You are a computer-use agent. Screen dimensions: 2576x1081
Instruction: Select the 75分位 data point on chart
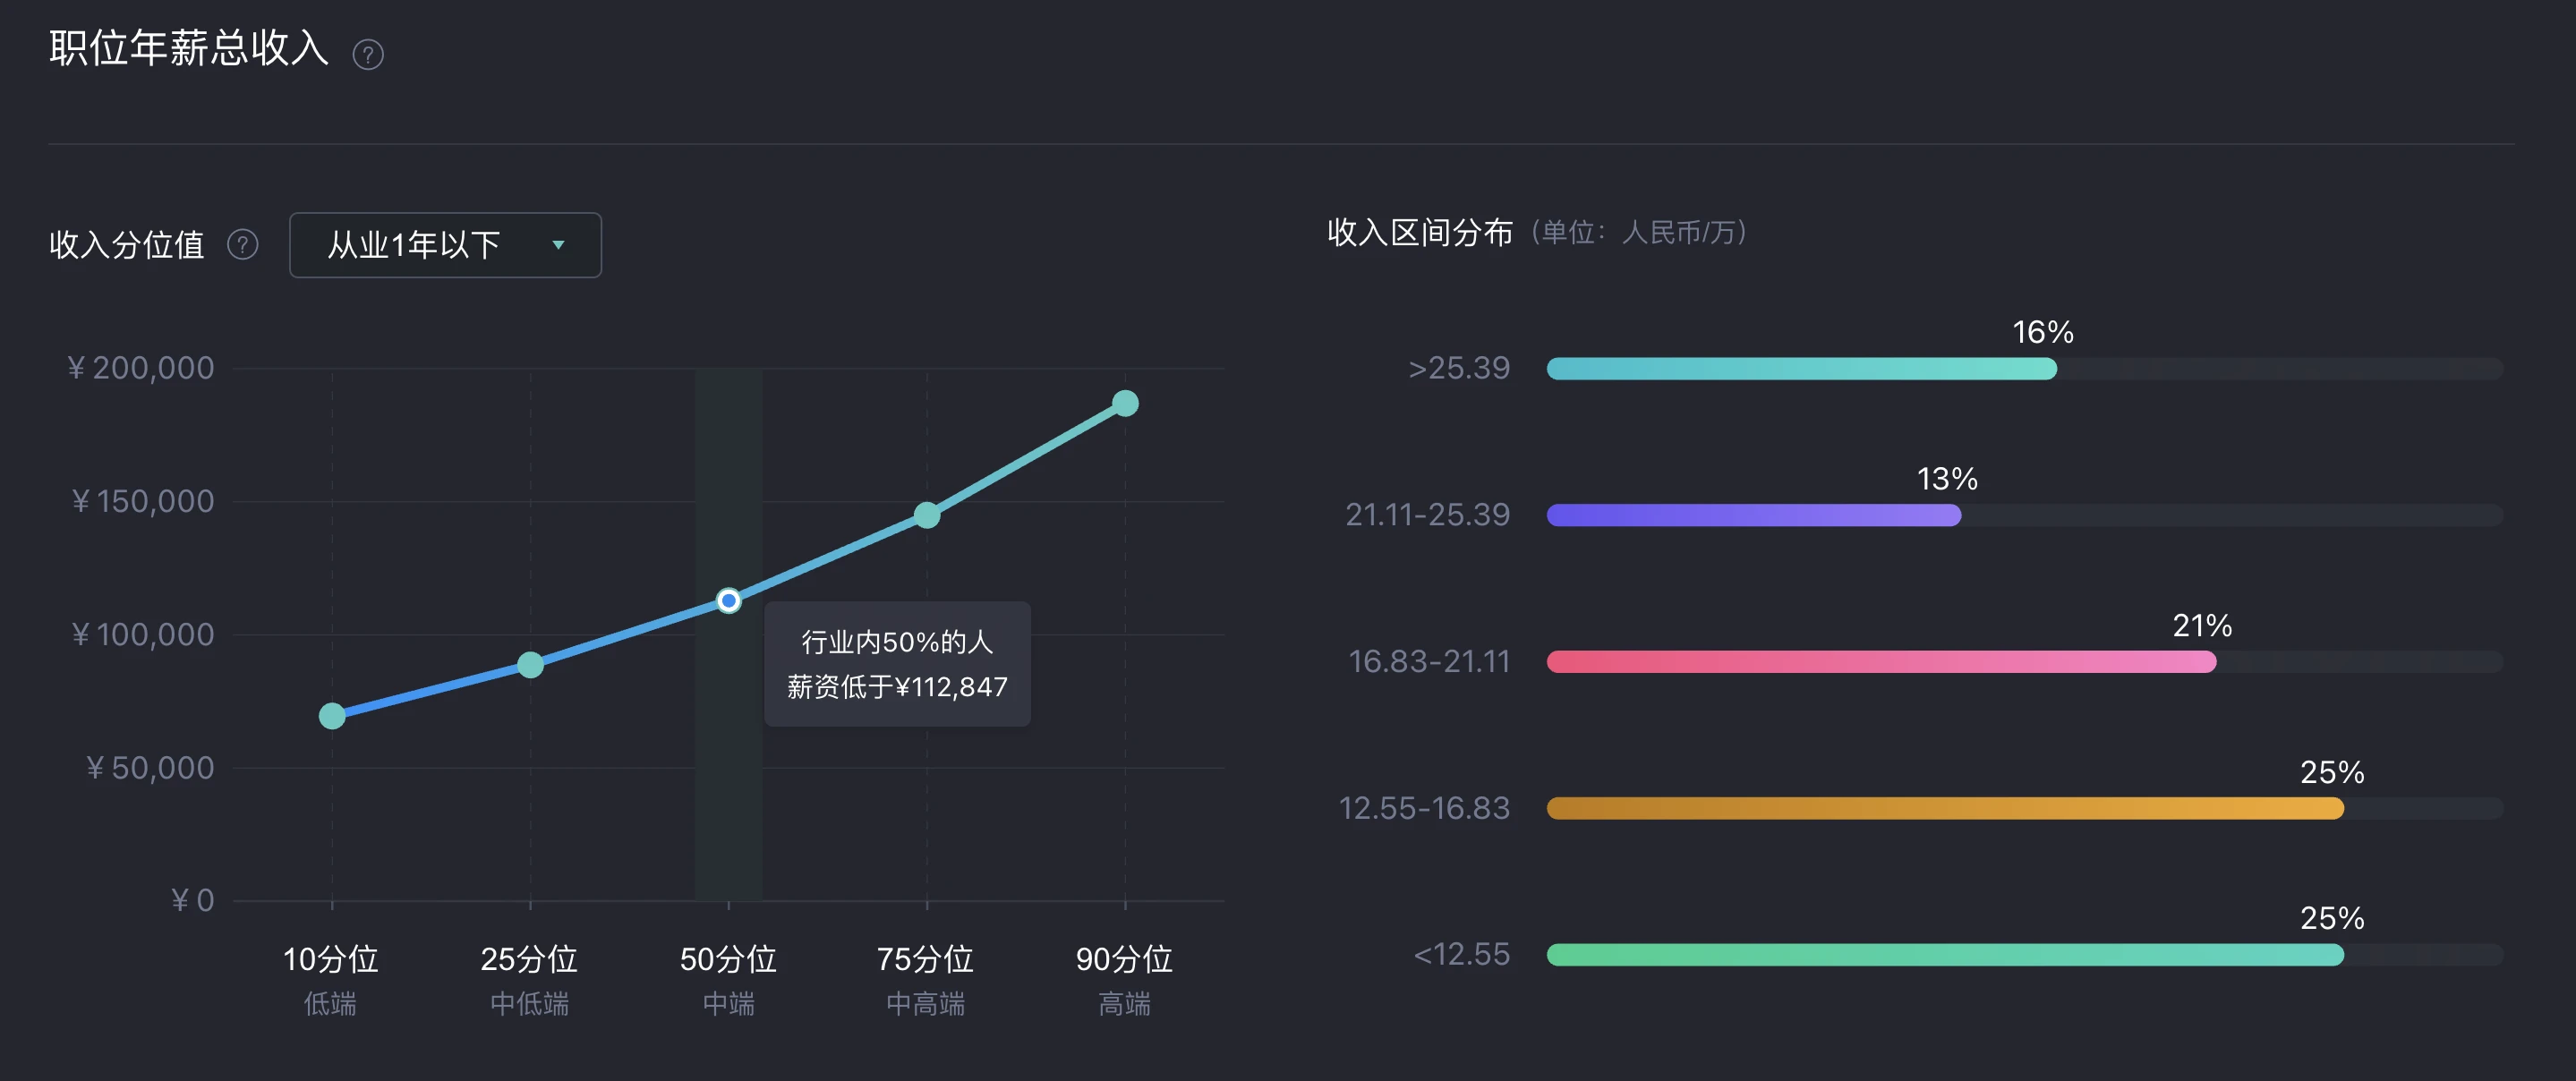(x=927, y=515)
